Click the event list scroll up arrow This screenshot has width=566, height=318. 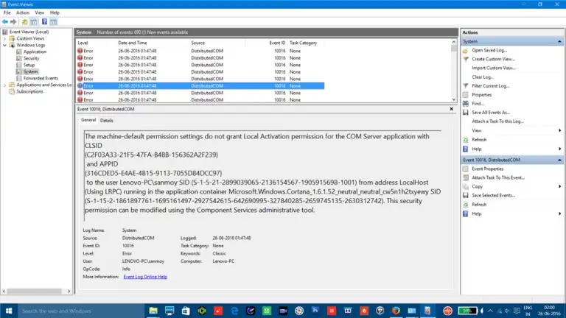tap(454, 42)
